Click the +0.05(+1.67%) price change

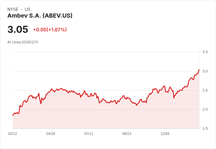(x=50, y=30)
